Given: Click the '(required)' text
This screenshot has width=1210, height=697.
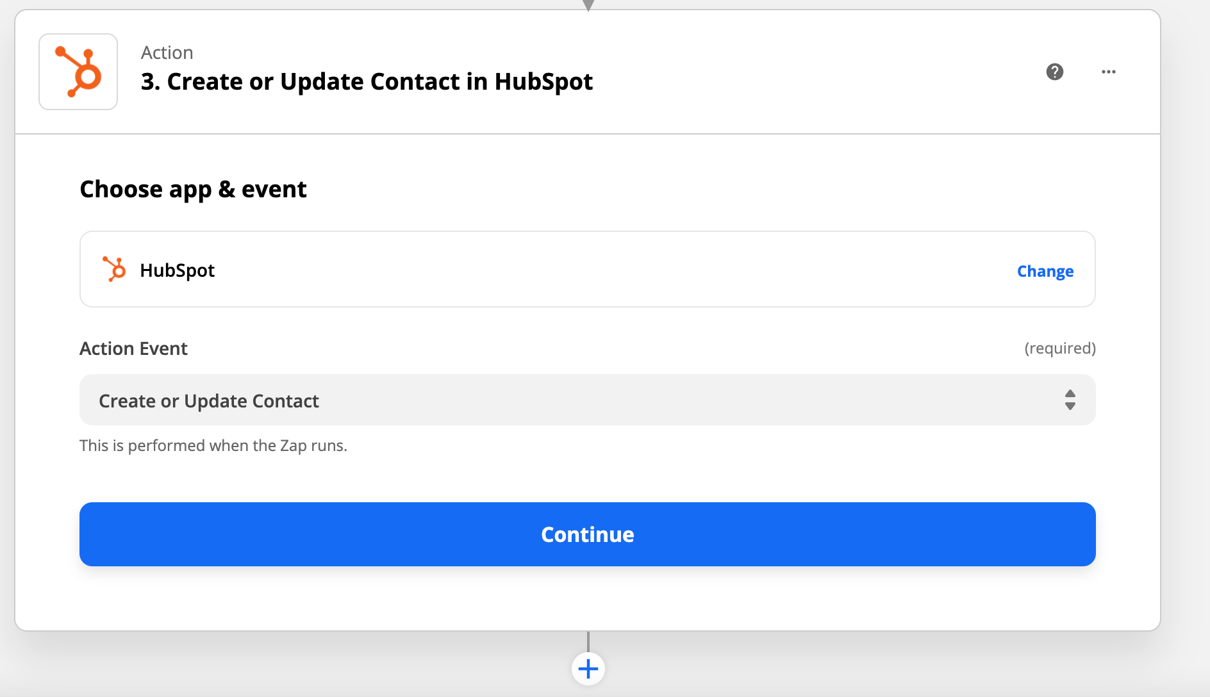Looking at the screenshot, I should (1060, 348).
